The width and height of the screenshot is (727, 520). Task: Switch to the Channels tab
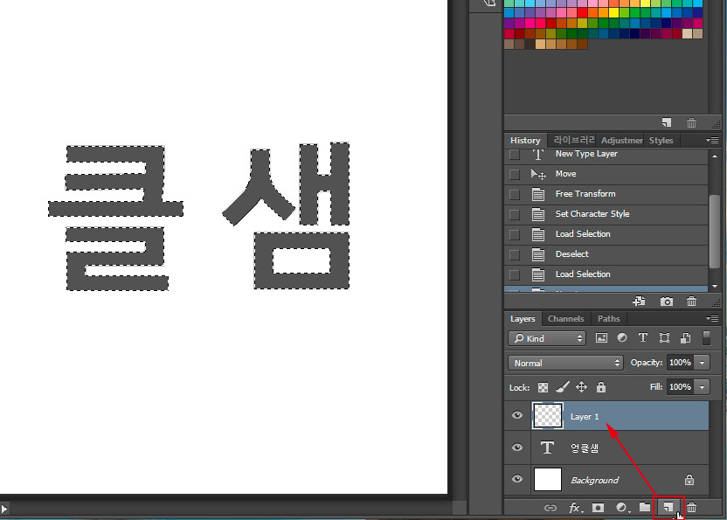coord(565,318)
